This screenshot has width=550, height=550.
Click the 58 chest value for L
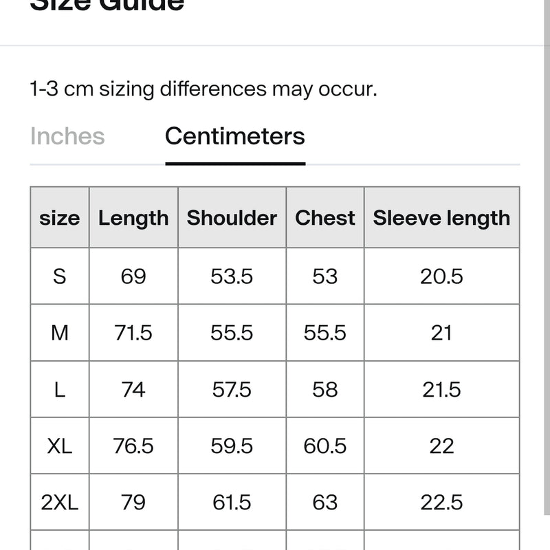324,389
